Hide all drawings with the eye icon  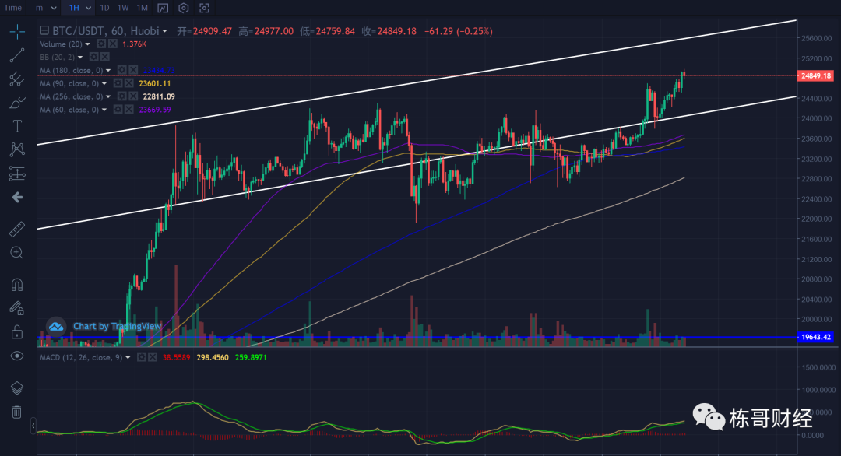16,356
